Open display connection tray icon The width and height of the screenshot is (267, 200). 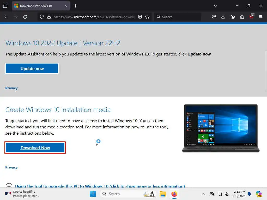coord(220,194)
